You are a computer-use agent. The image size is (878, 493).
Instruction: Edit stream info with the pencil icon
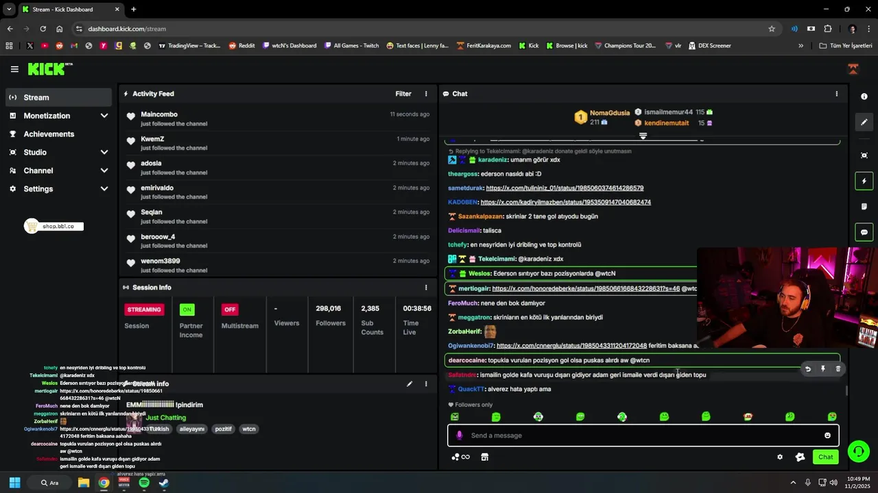[x=410, y=384]
